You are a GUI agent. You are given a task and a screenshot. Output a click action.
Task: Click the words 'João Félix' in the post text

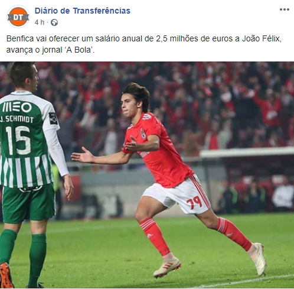pos(260,38)
